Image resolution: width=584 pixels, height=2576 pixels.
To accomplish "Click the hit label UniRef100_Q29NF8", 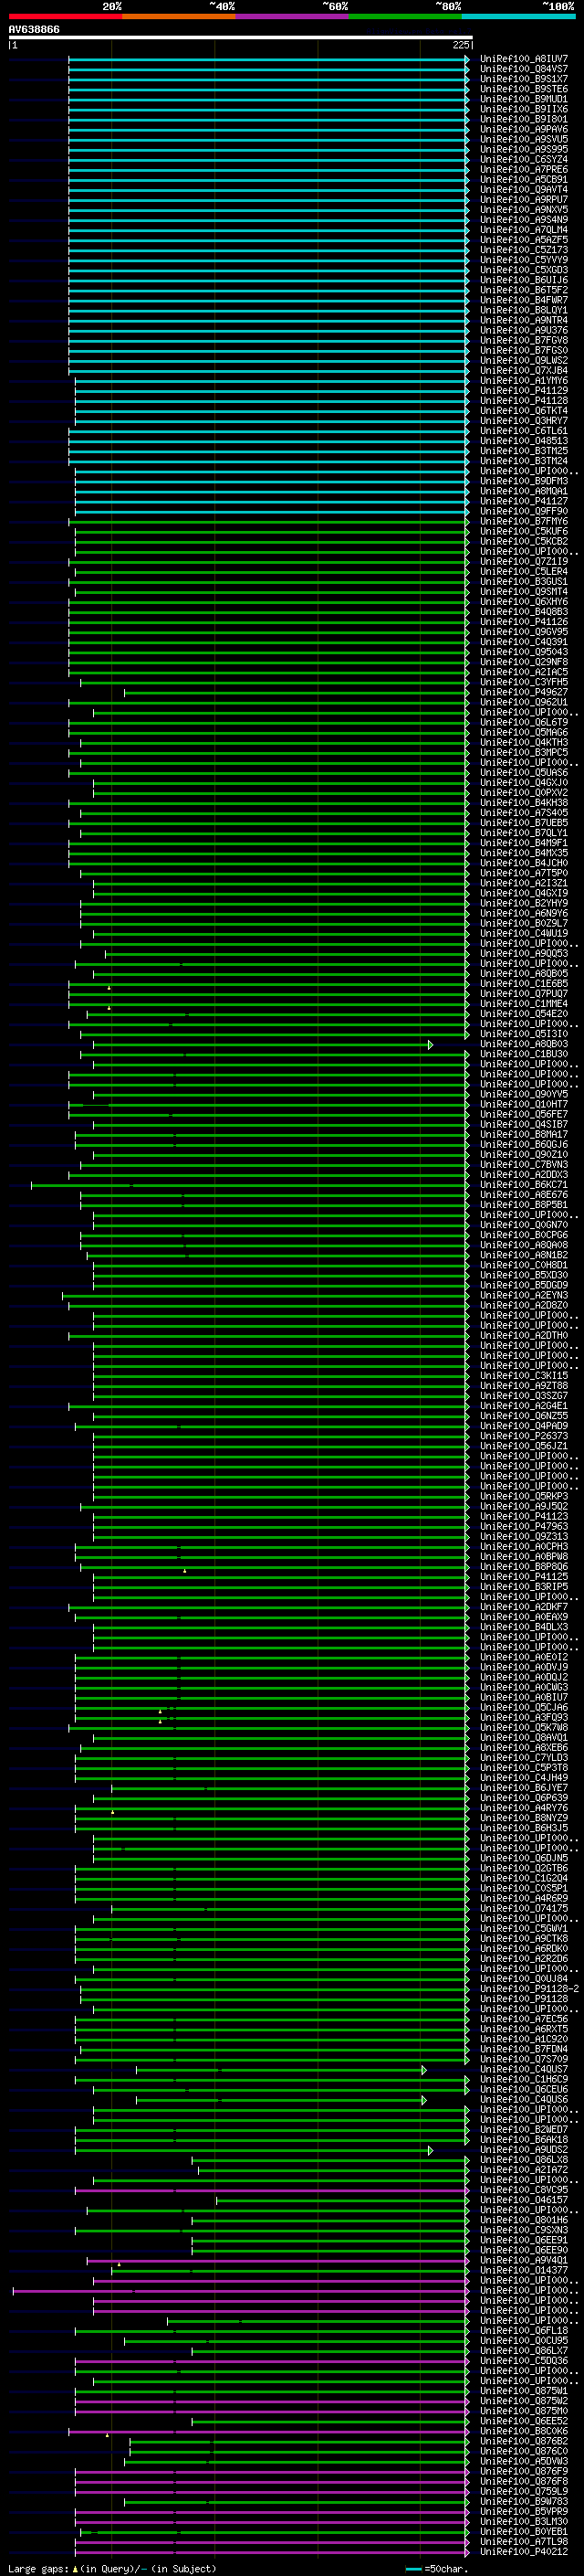I will click(x=523, y=662).
